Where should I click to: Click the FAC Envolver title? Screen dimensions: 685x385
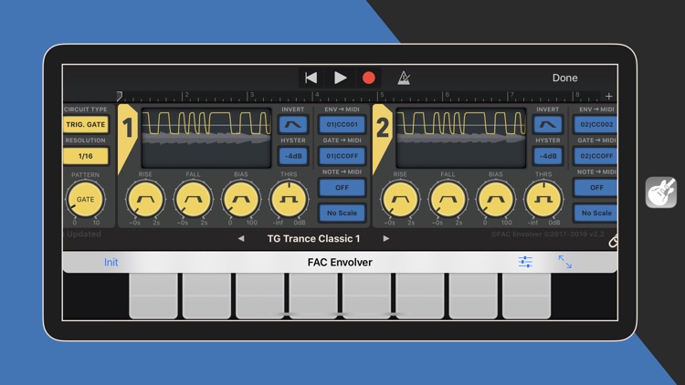pos(340,263)
